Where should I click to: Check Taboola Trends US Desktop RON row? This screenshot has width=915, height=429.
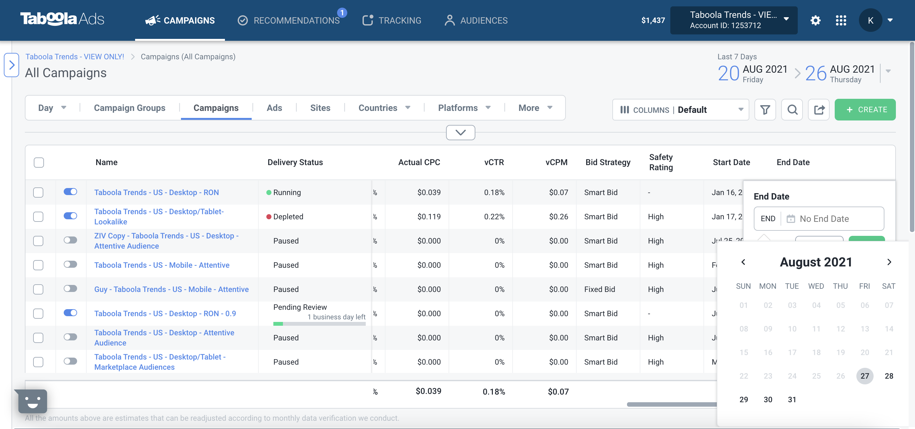pos(38,192)
